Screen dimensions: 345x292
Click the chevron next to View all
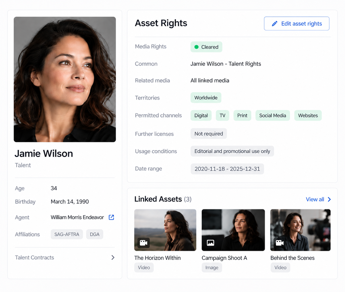point(329,199)
